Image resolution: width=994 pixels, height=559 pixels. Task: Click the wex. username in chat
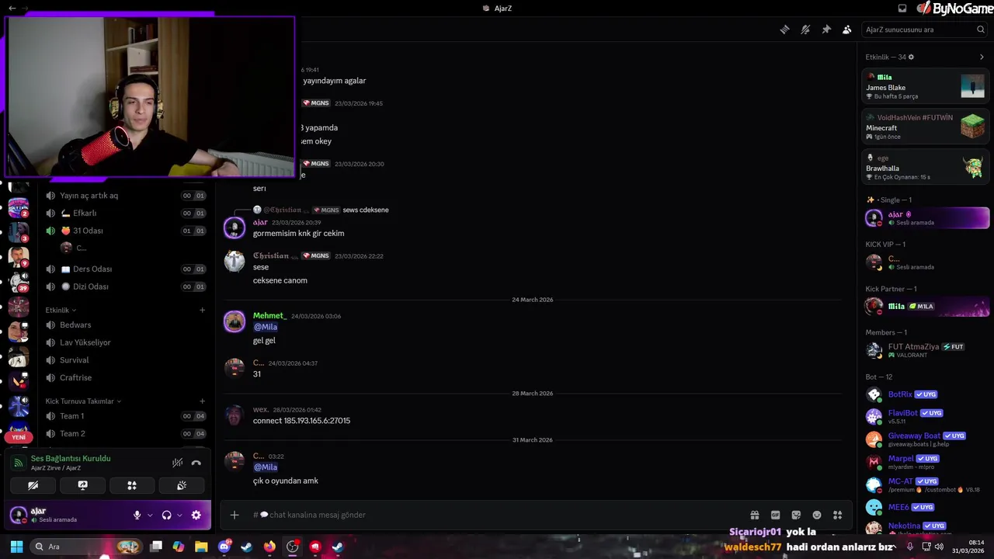261,409
